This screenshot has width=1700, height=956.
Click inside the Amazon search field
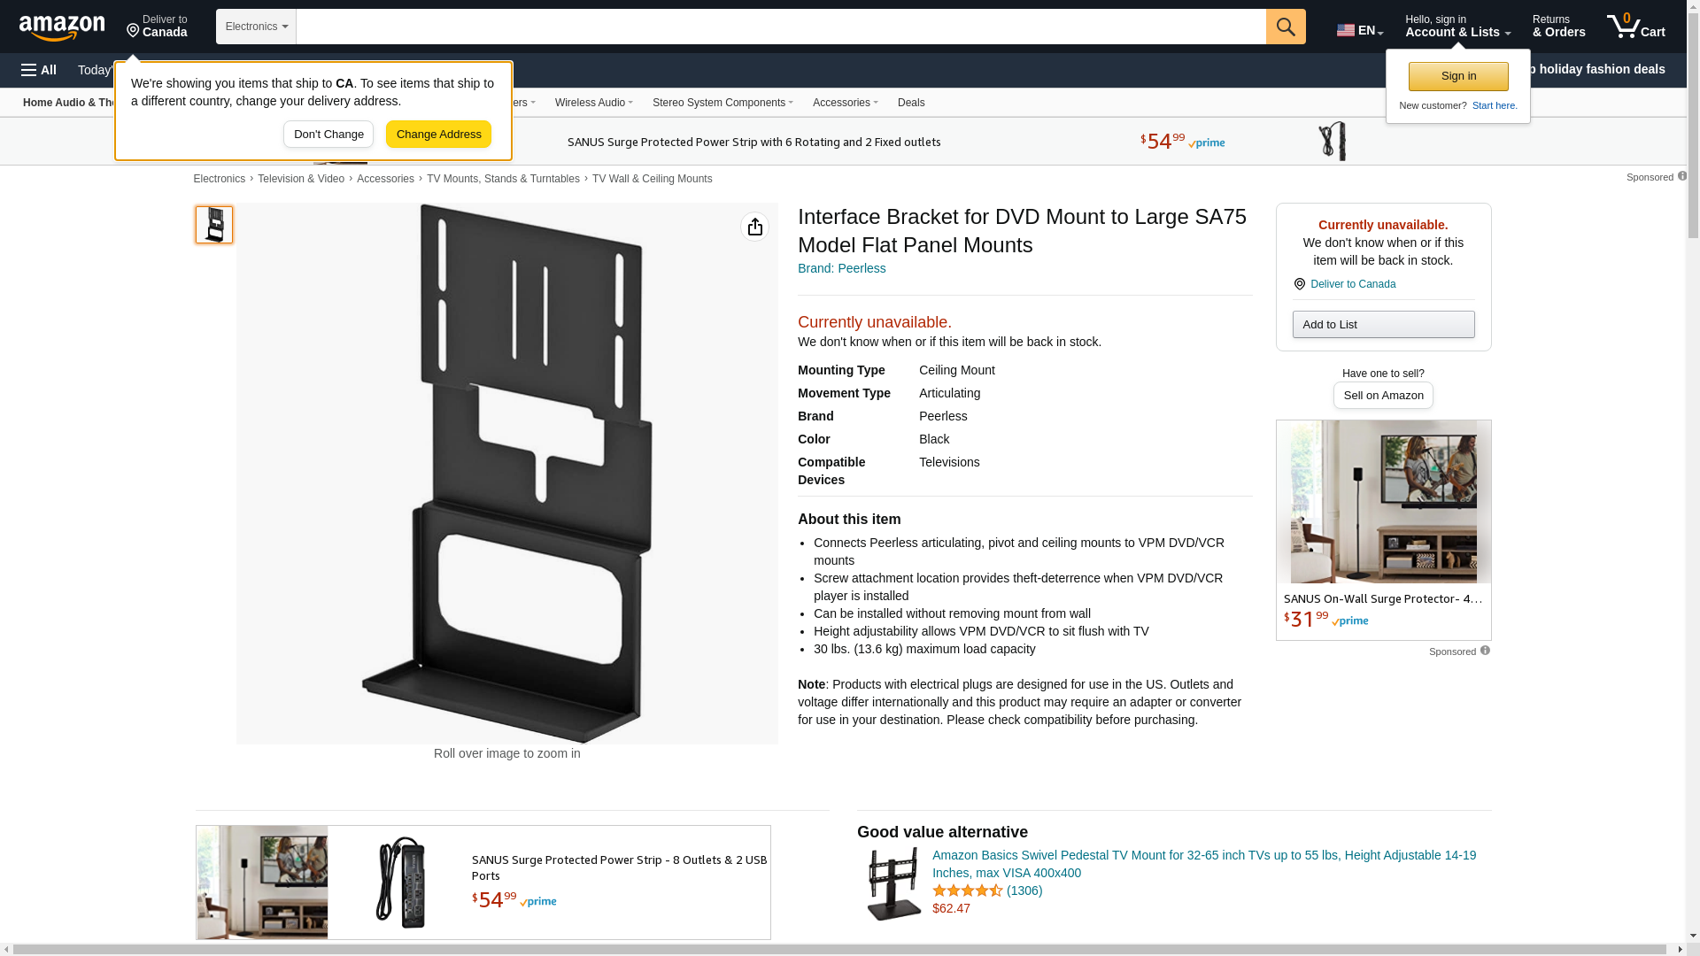coord(779,27)
